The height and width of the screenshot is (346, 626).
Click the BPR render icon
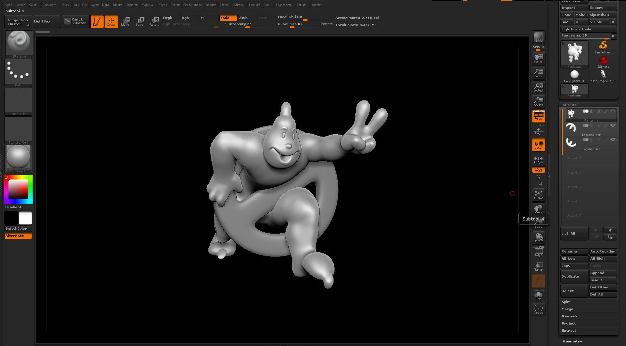(x=538, y=37)
